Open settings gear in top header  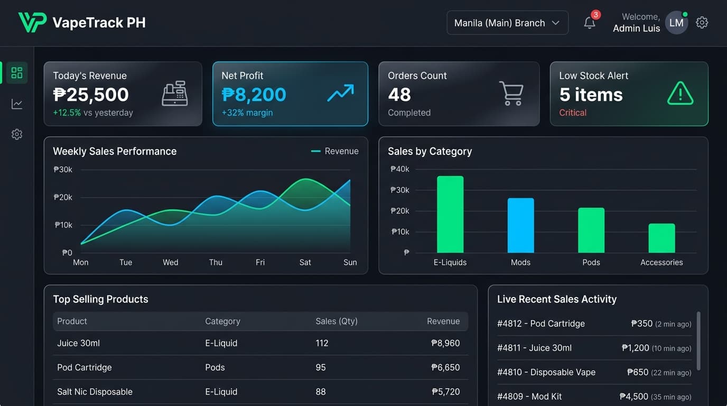pos(702,23)
